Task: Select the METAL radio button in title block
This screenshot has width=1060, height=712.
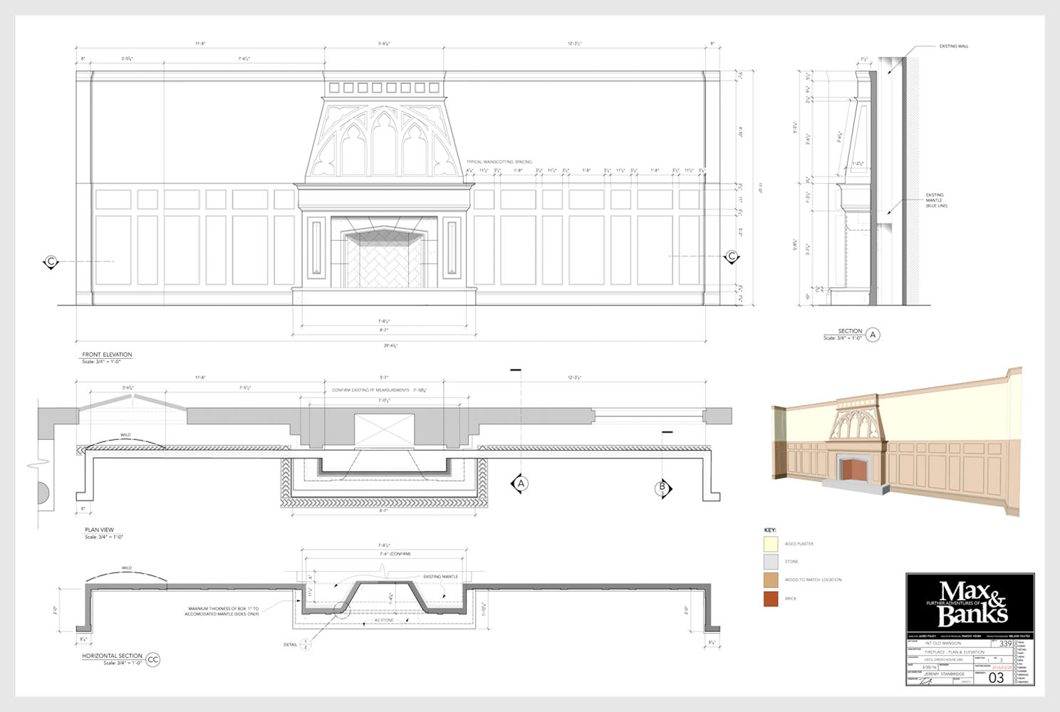Action: pos(1016,656)
